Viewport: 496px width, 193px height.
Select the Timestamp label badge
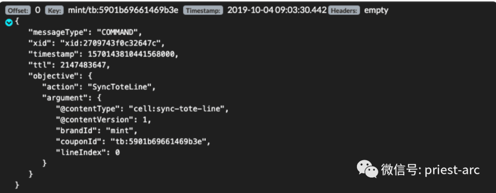203,10
